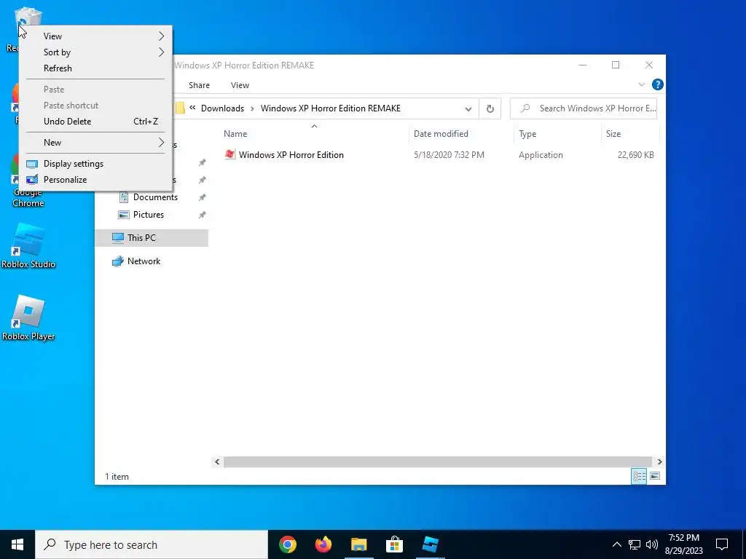Image resolution: width=746 pixels, height=559 pixels.
Task: Click the 5/18/2020 7:32 PM date cell
Action: (449, 155)
